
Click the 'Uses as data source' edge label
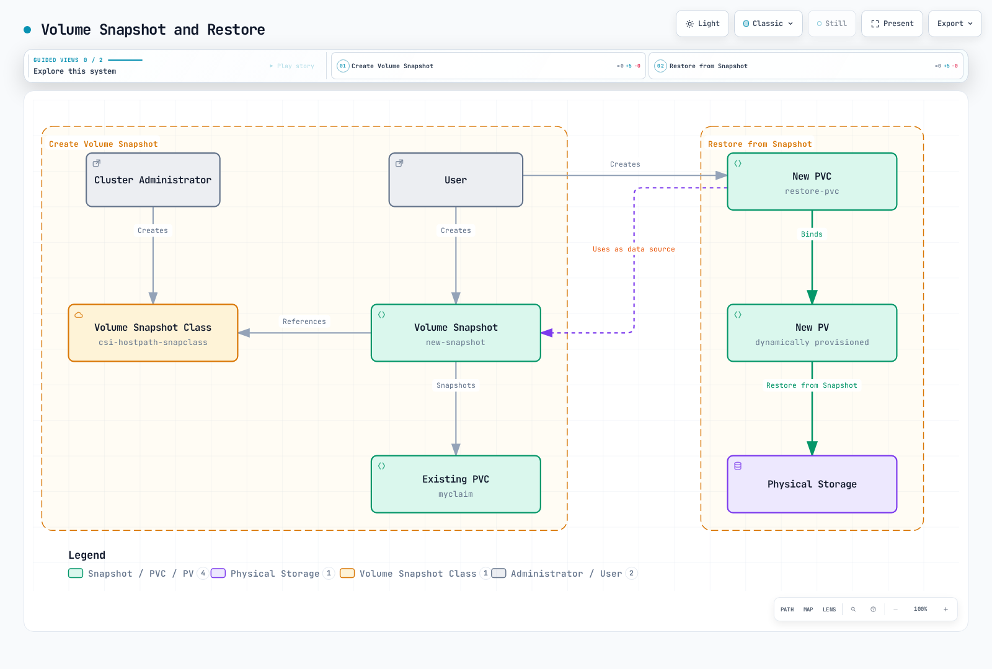point(634,249)
